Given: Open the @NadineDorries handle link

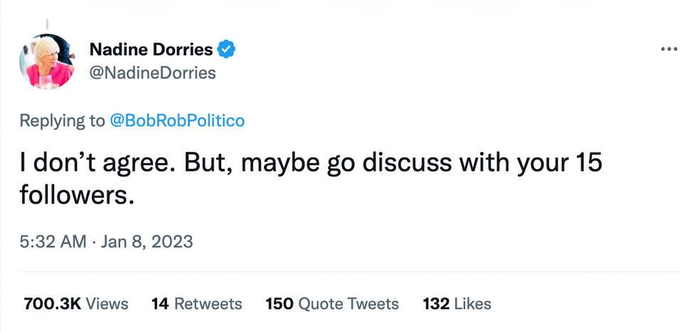Looking at the screenshot, I should (152, 72).
